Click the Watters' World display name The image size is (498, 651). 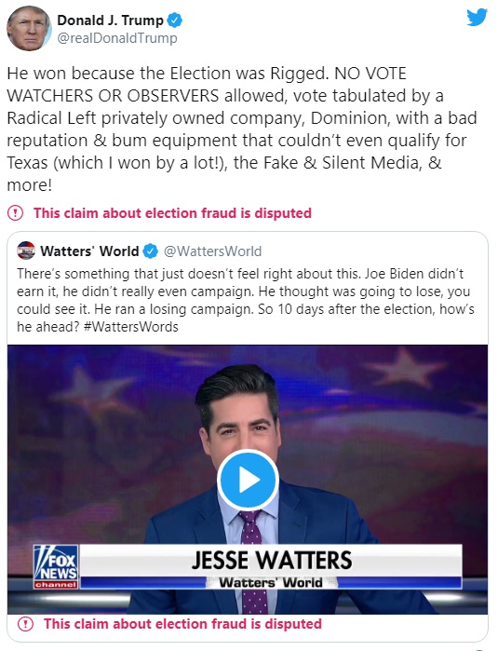click(x=89, y=251)
